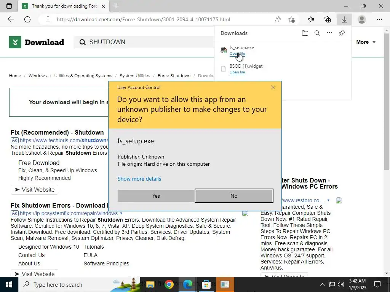The width and height of the screenshot is (390, 292).
Task: Refresh the CNET download page
Action: point(27,19)
